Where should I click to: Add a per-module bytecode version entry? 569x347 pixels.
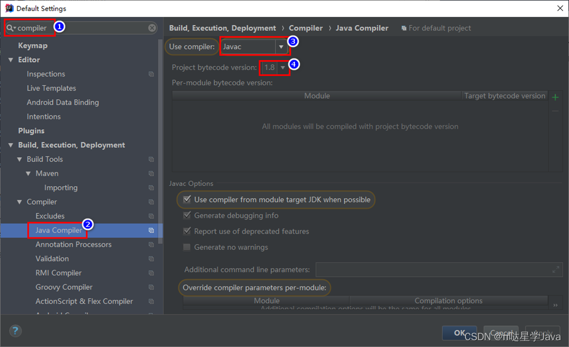point(555,97)
